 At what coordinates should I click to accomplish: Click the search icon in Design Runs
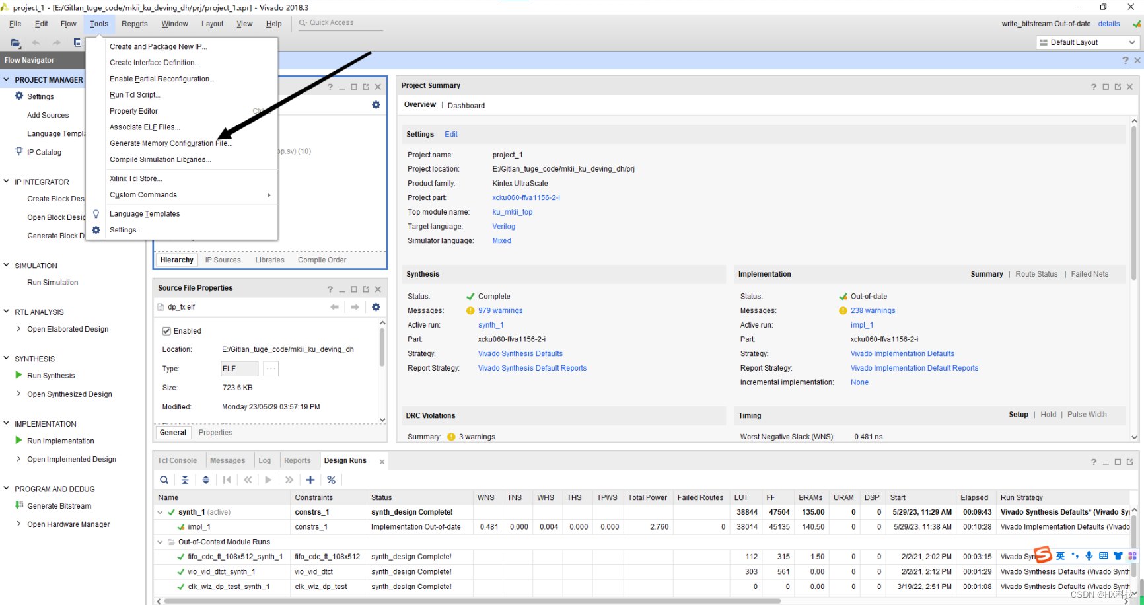[164, 480]
